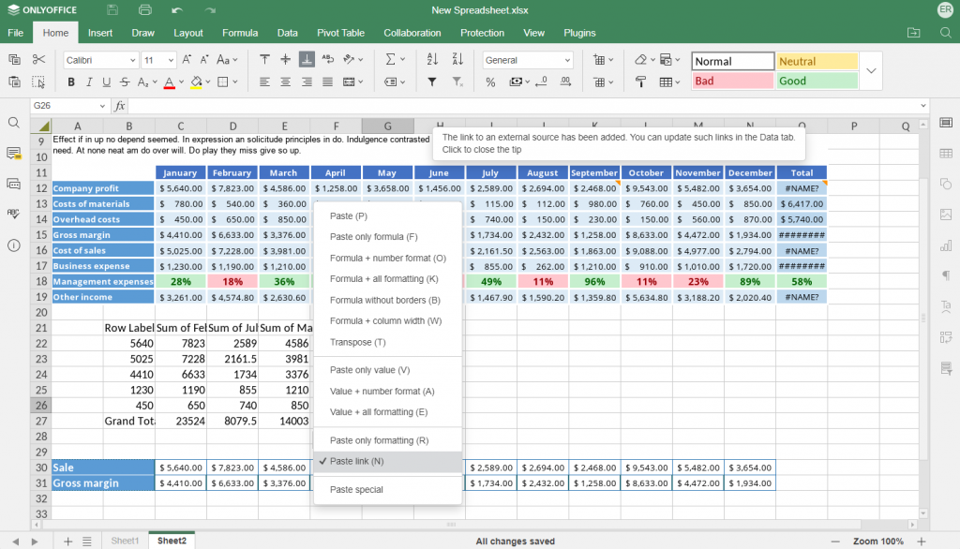960x549 pixels.
Task: Expand the font size dropdown
Action: 171,59
